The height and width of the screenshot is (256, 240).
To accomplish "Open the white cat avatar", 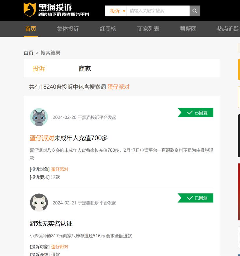I will point(39,202).
